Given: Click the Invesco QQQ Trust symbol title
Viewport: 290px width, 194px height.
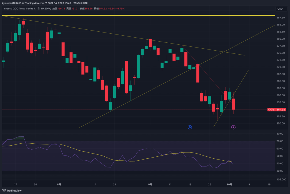Looking at the screenshot, I should pyautogui.click(x=27, y=8).
